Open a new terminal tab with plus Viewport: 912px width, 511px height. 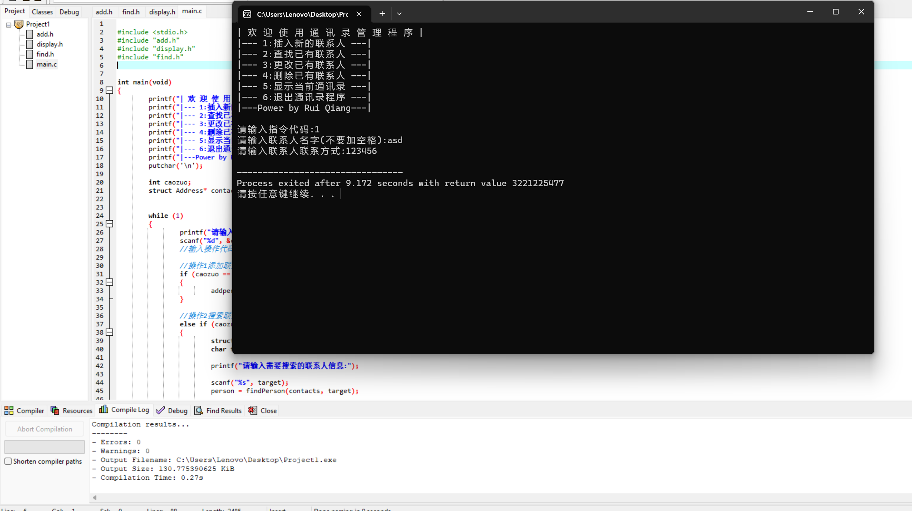tap(382, 14)
